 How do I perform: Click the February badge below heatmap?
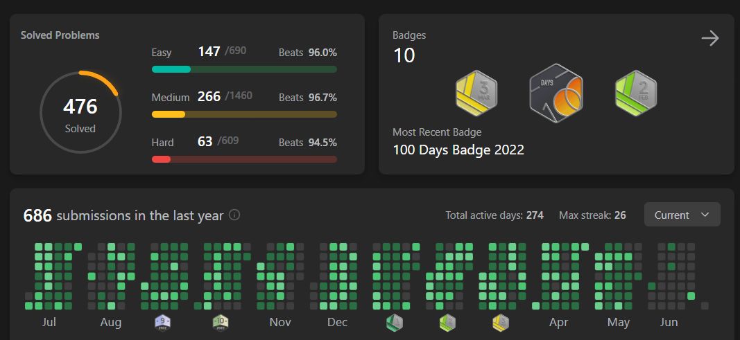click(x=447, y=323)
